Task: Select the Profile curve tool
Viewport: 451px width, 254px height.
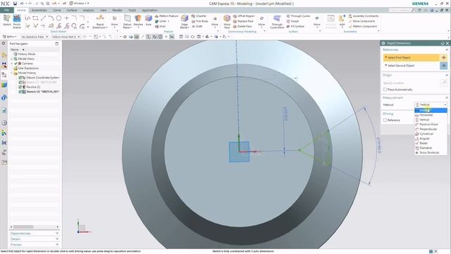Action: click(x=27, y=18)
